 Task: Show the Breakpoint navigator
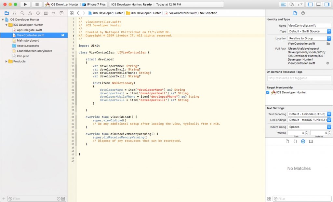[x=53, y=13]
